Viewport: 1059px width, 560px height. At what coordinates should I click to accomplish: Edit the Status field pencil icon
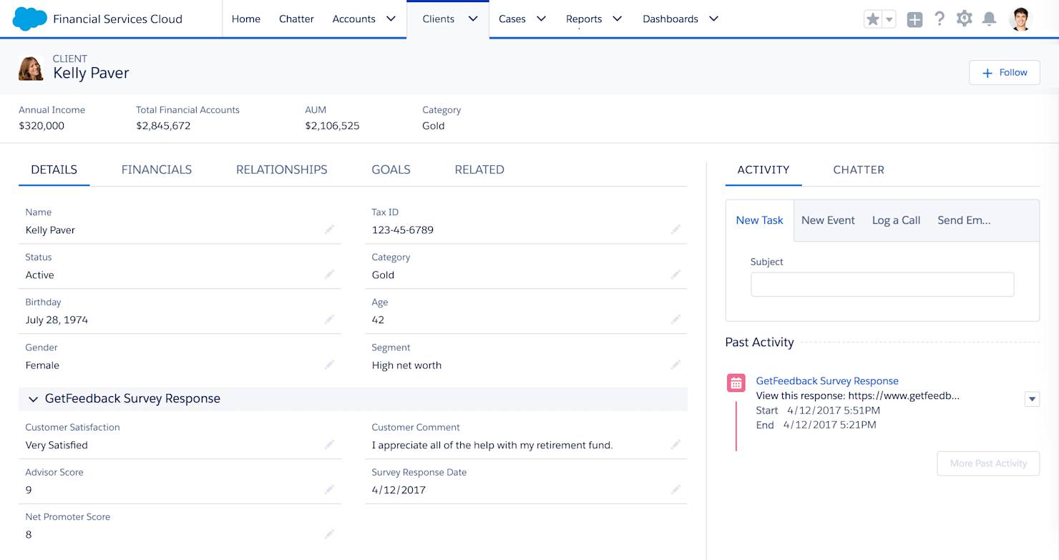point(329,275)
